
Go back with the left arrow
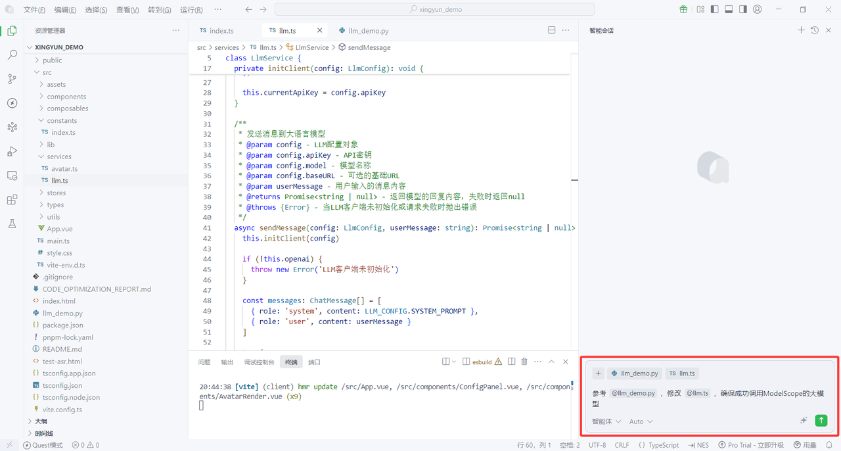tap(248, 10)
